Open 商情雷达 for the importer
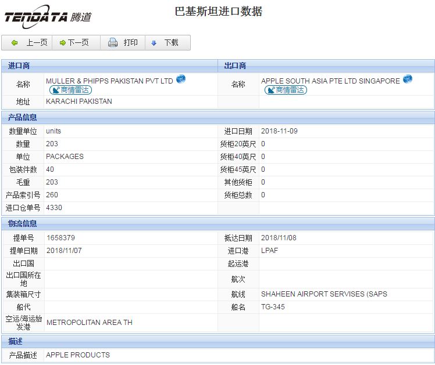 click(71, 90)
